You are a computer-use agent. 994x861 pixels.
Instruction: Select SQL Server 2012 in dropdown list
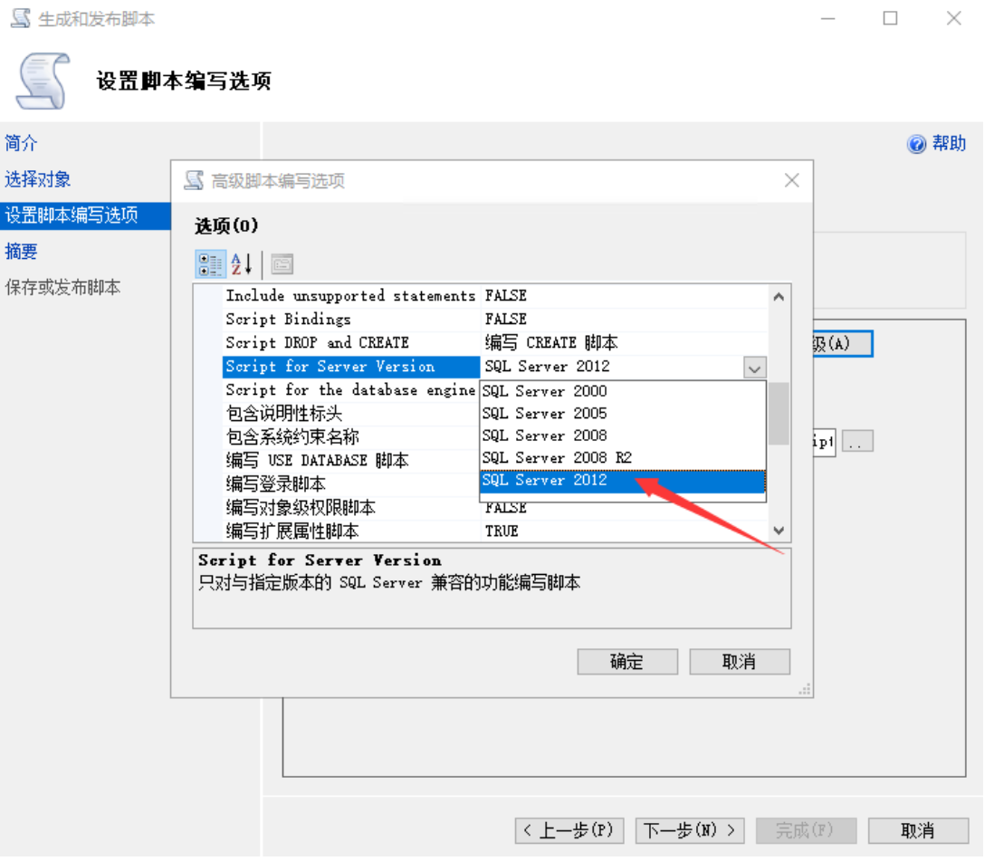544,481
